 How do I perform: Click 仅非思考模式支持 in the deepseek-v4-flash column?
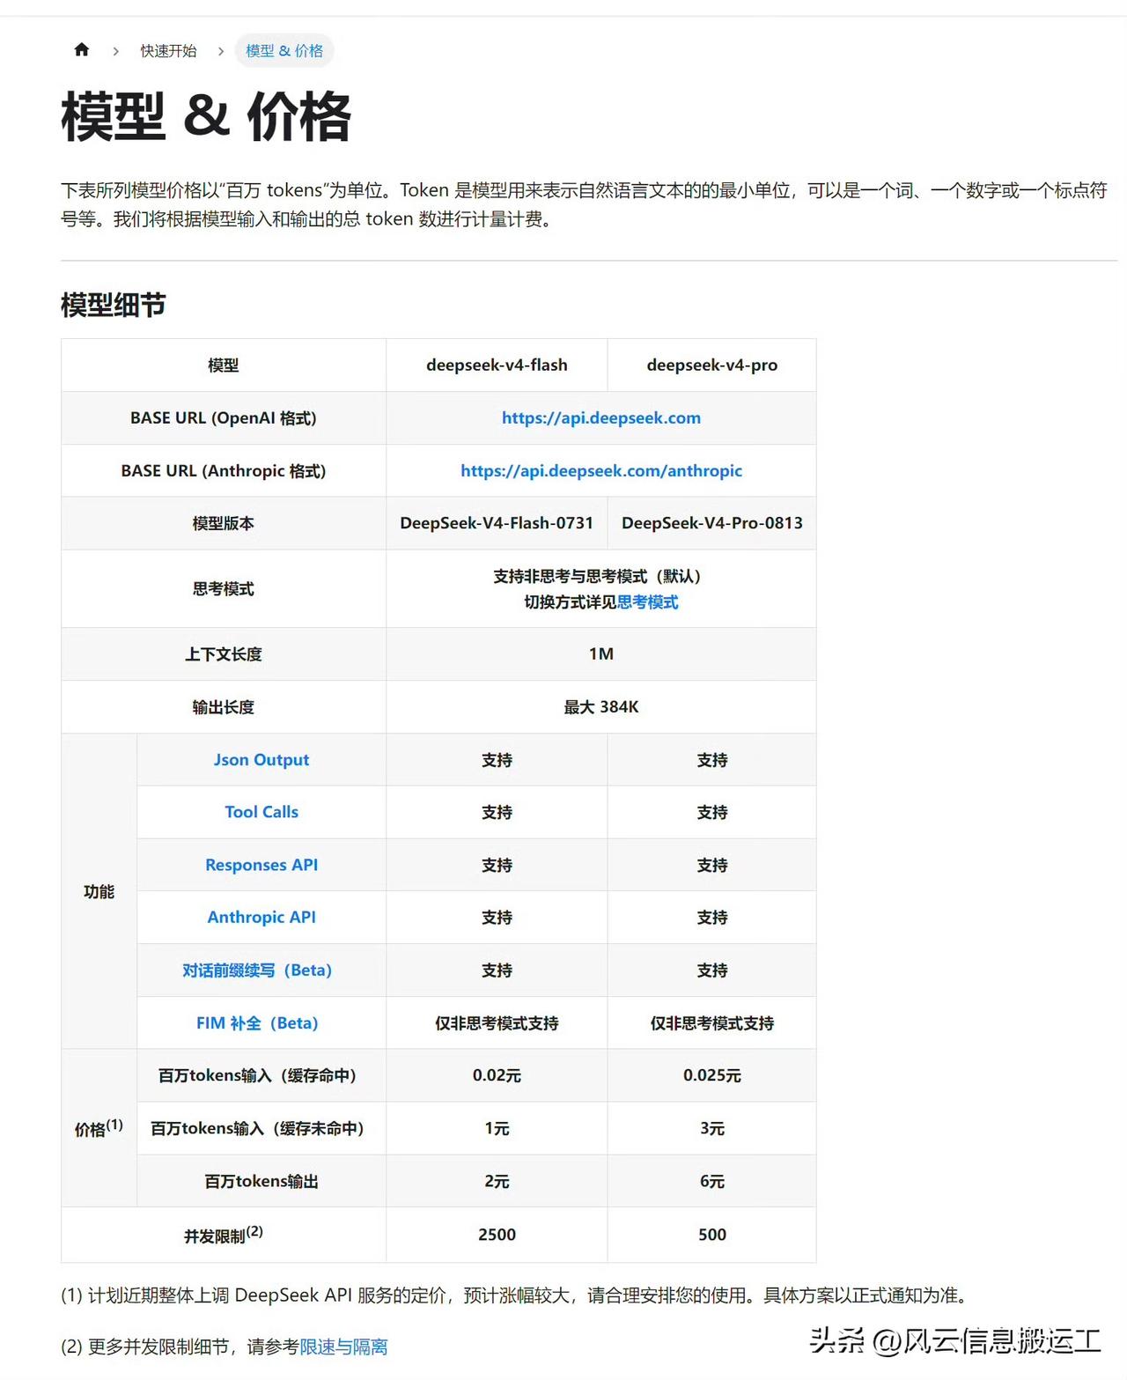pyautogui.click(x=497, y=1023)
